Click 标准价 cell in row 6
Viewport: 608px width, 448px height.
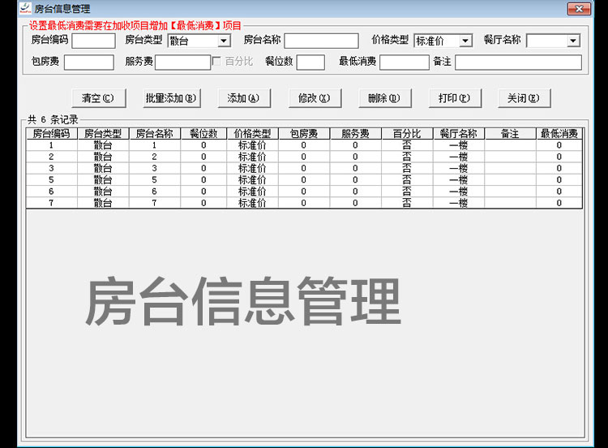tap(252, 192)
